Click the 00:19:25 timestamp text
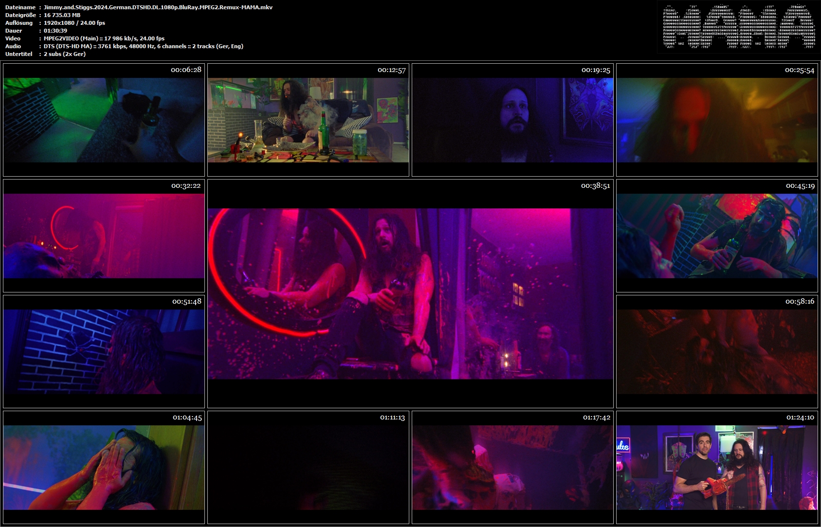821x527 pixels. [596, 70]
